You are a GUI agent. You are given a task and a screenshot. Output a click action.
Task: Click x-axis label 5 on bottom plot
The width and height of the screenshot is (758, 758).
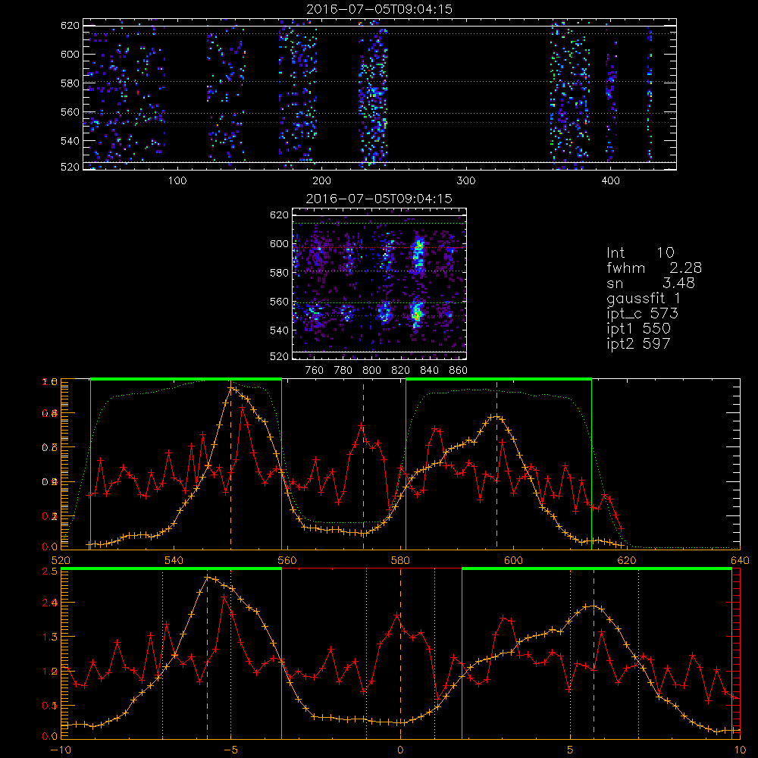571,750
